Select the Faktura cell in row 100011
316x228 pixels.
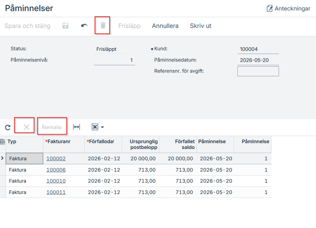(x=25, y=192)
